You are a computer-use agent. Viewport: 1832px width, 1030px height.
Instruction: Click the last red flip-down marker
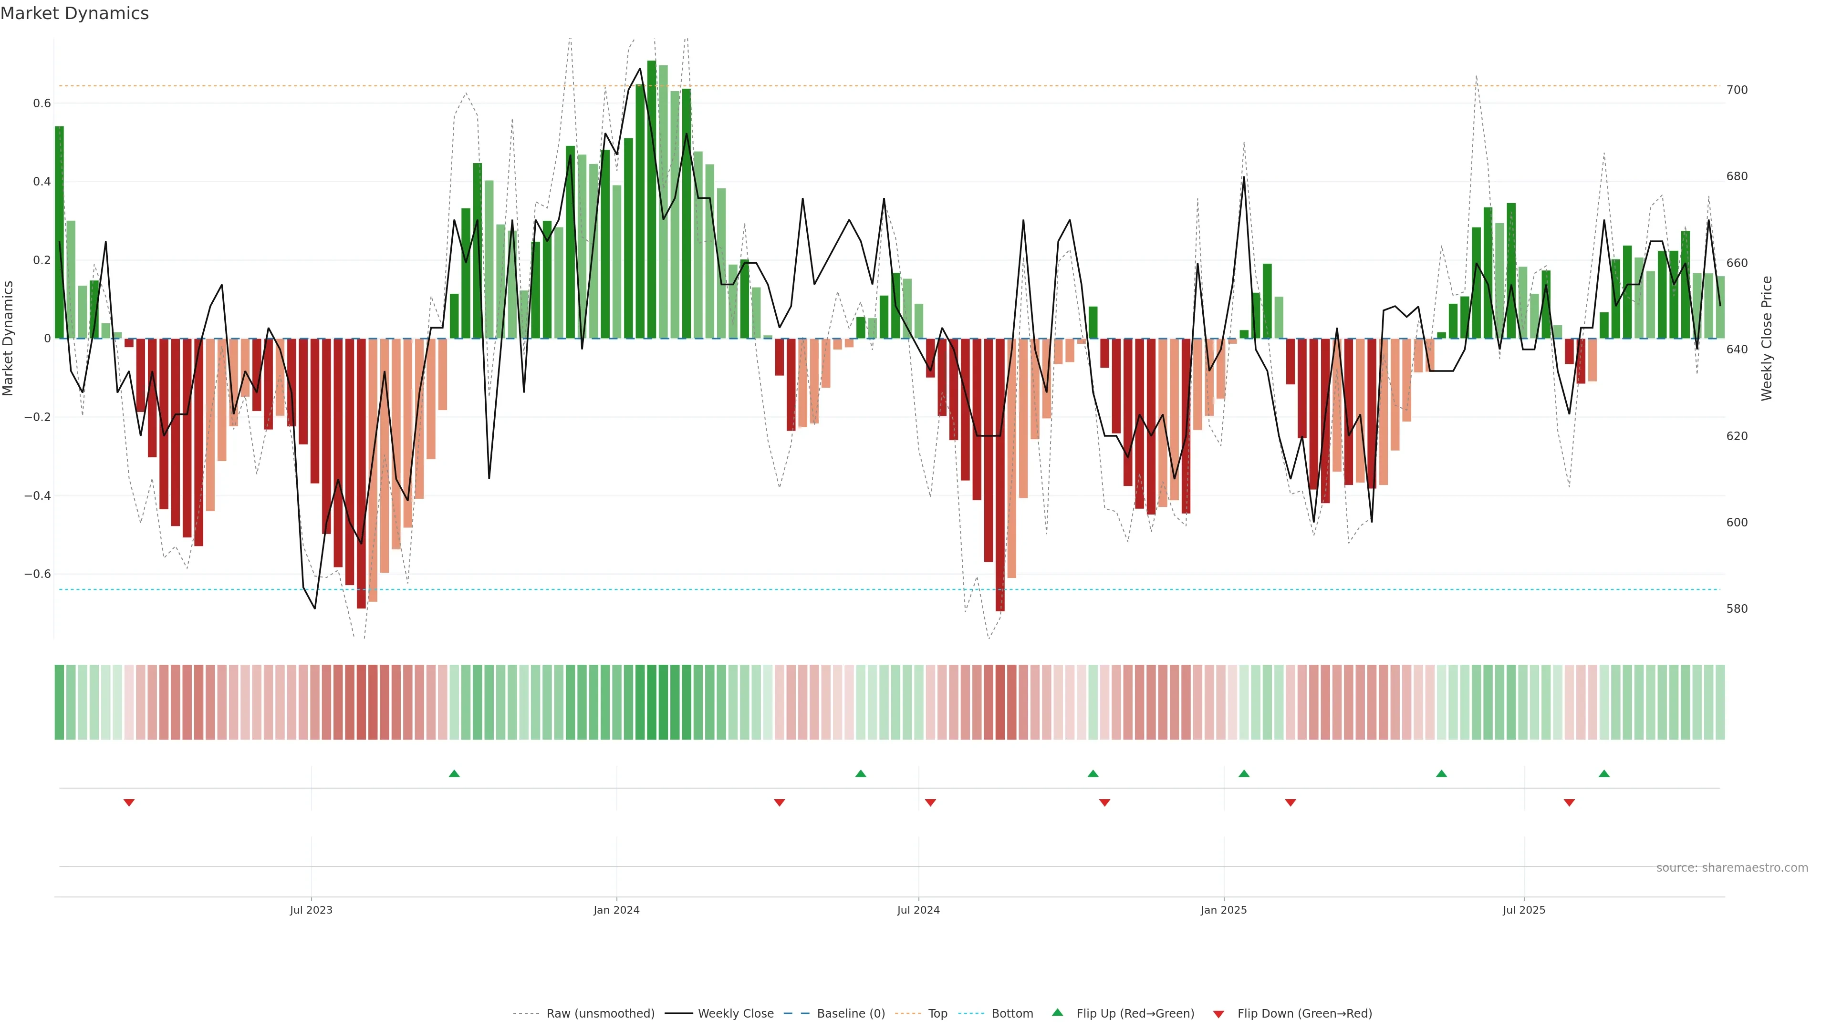coord(1569,803)
